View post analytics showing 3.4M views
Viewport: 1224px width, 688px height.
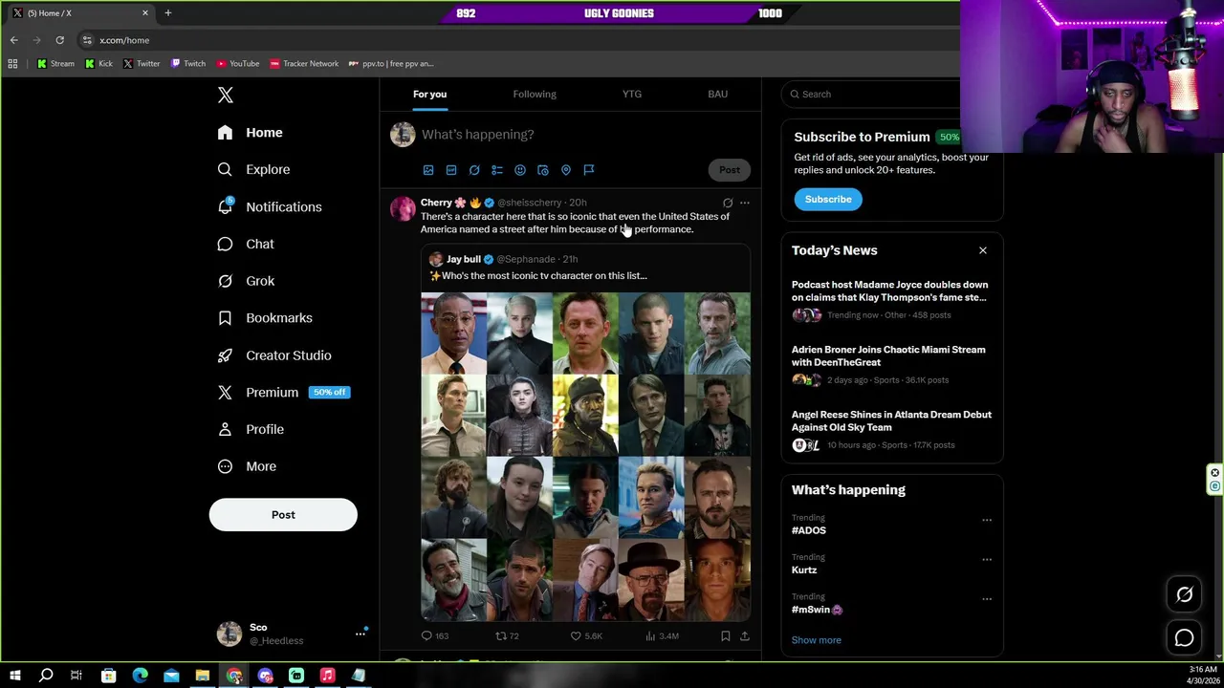(662, 635)
